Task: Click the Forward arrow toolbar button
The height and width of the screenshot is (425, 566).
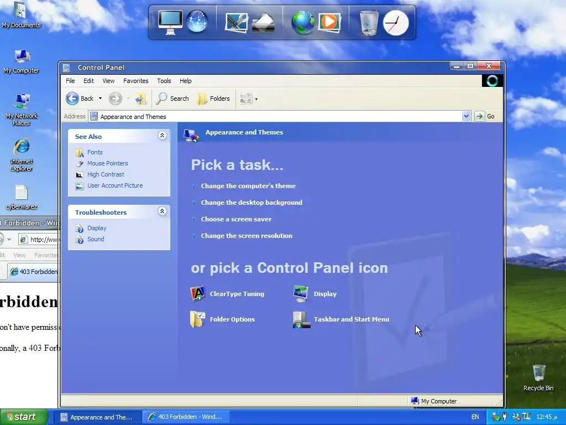Action: click(x=116, y=99)
